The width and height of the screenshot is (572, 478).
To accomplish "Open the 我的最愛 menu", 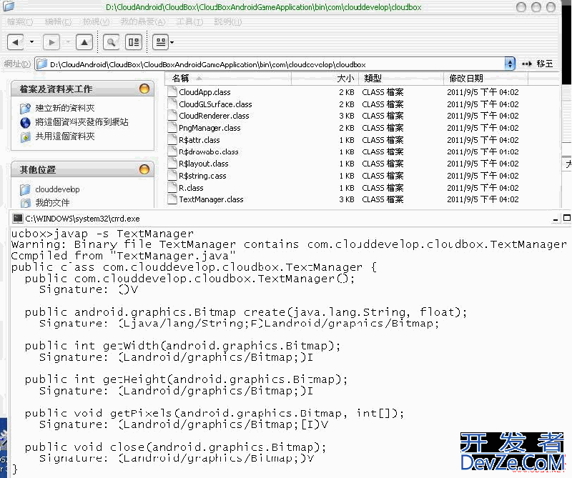I will point(142,22).
